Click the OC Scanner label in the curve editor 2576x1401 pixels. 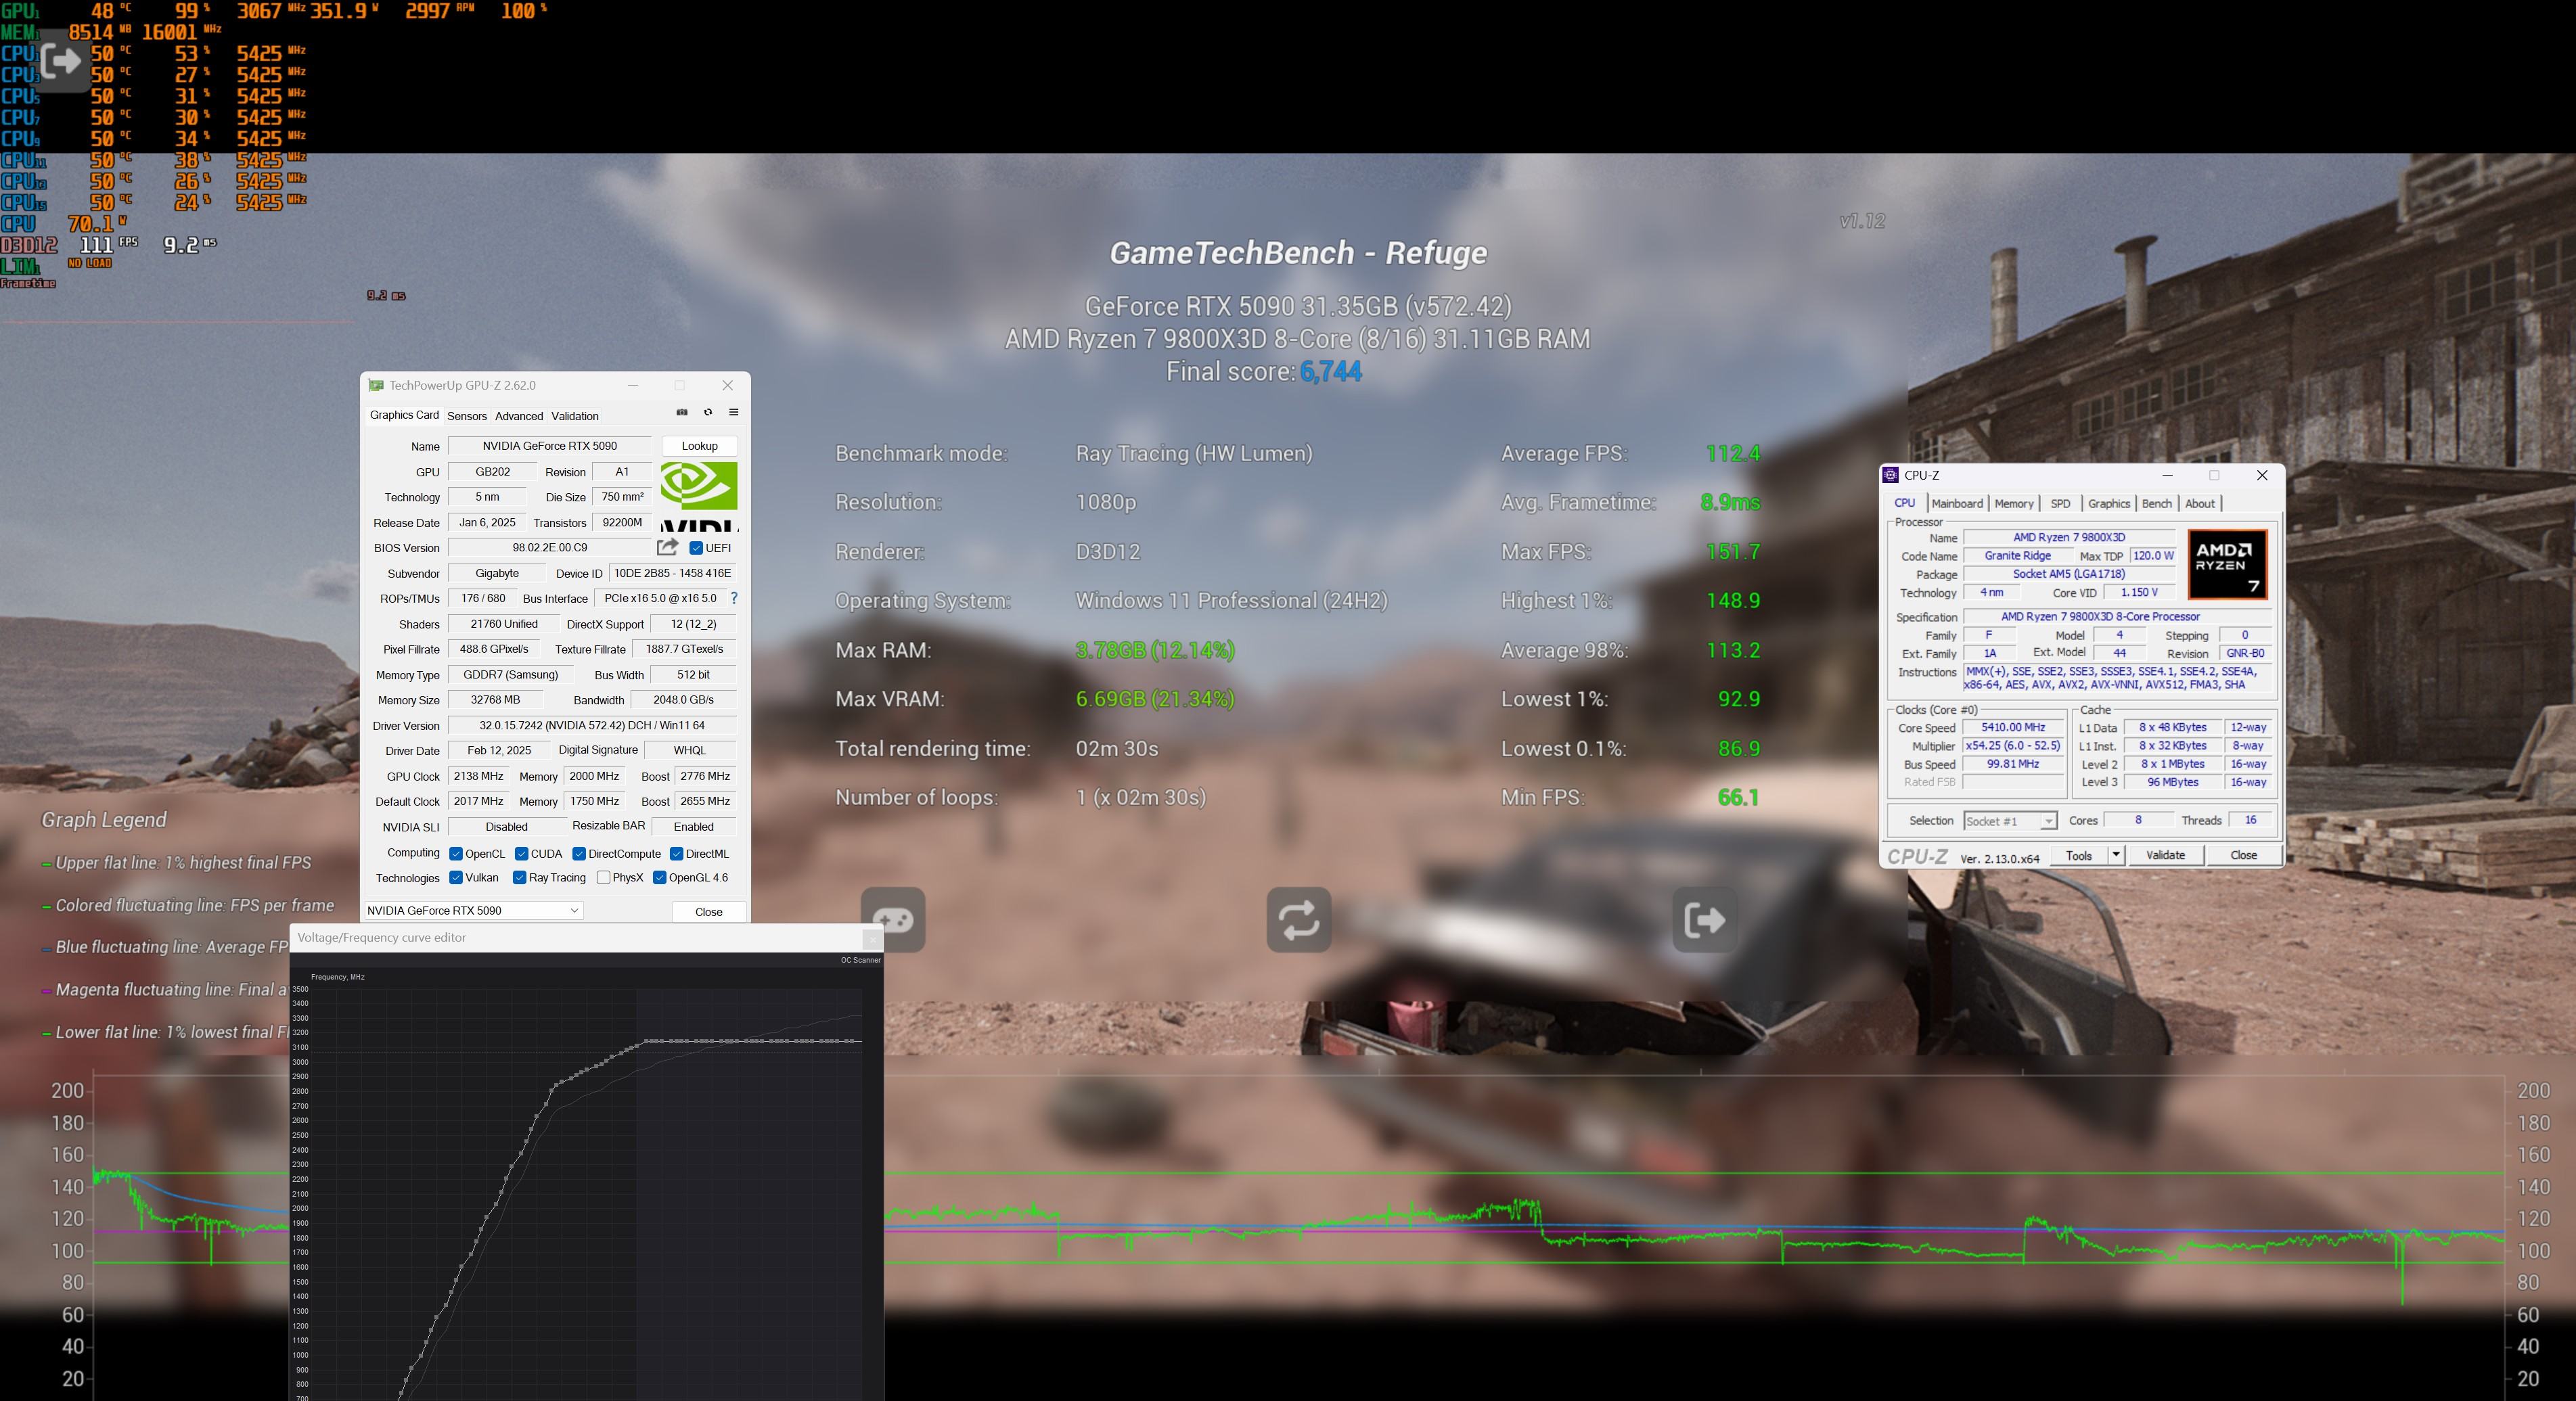point(860,960)
